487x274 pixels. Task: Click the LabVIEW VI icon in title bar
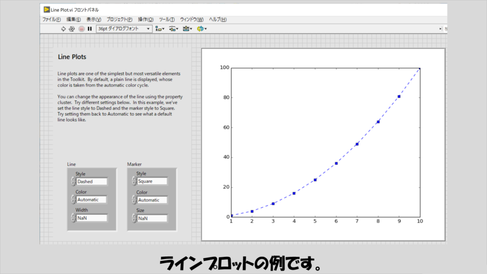pos(46,10)
